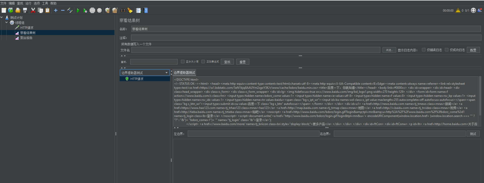
Task: Click the Copy icon in toolbar
Action: coord(40,10)
